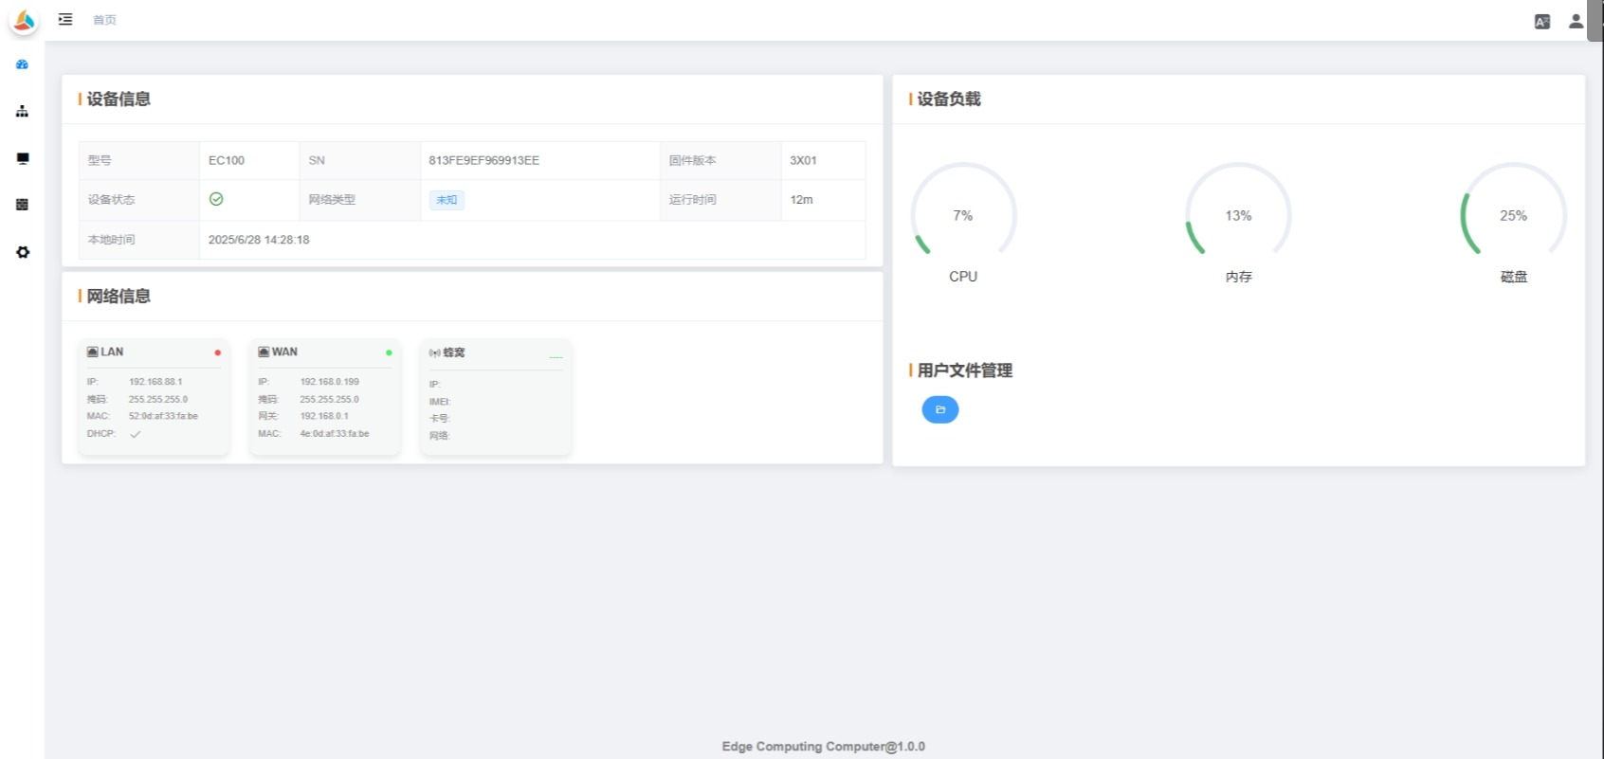
Task: Click the green WAN status indicator dot
Action: point(389,352)
